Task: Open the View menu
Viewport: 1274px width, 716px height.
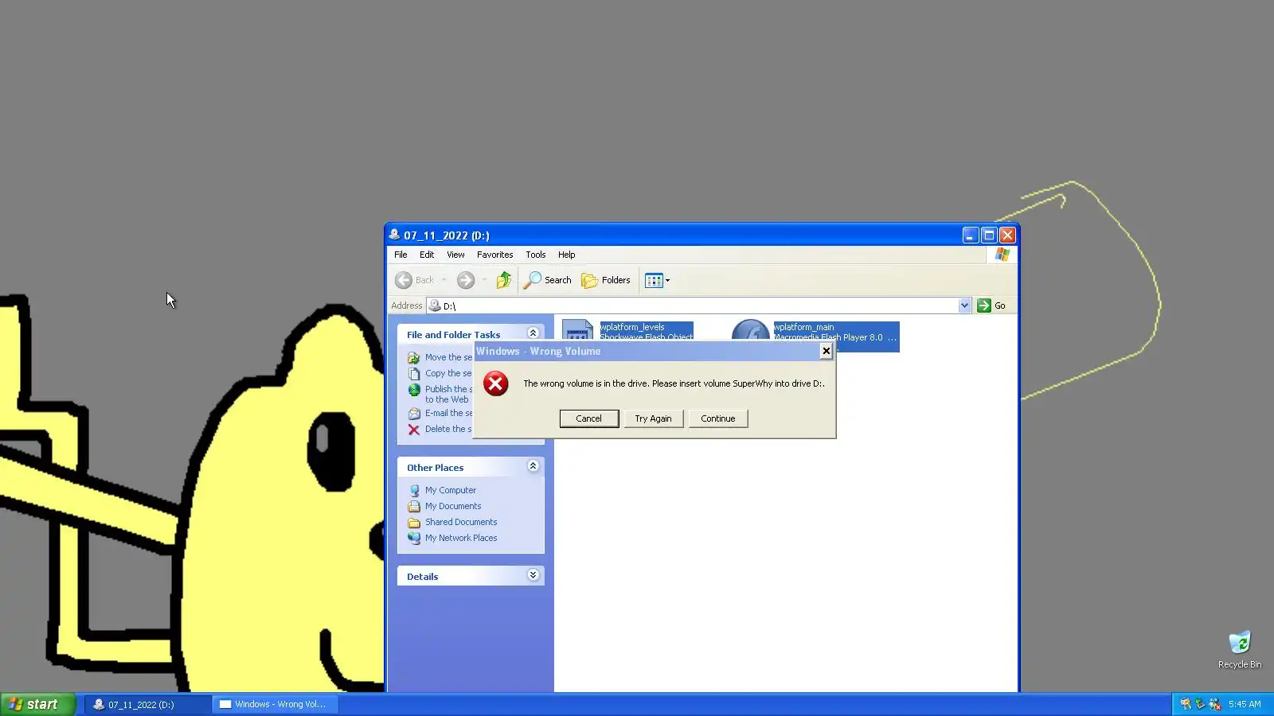Action: (x=455, y=255)
